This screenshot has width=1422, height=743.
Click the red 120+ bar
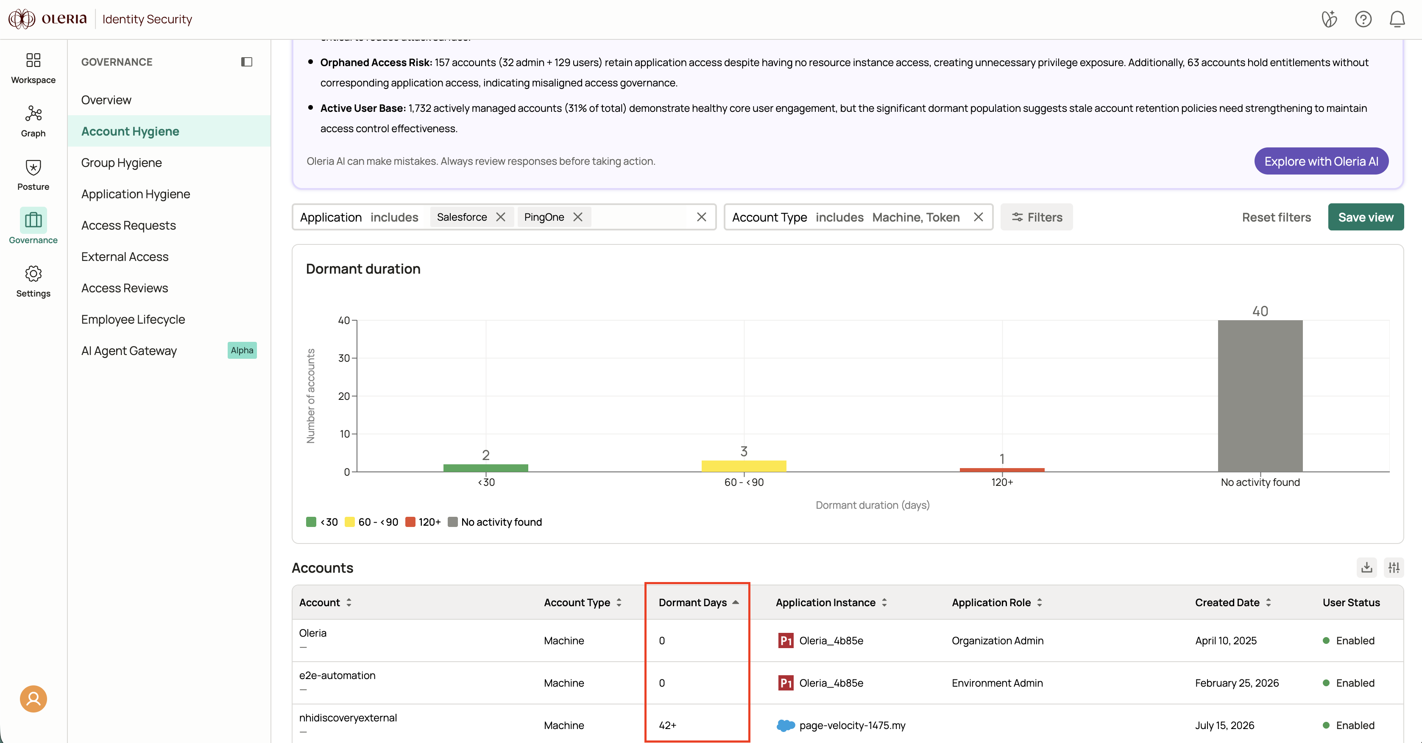(x=1001, y=470)
